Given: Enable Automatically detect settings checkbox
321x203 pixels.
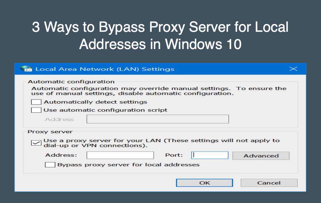Looking at the screenshot, I should (36, 102).
